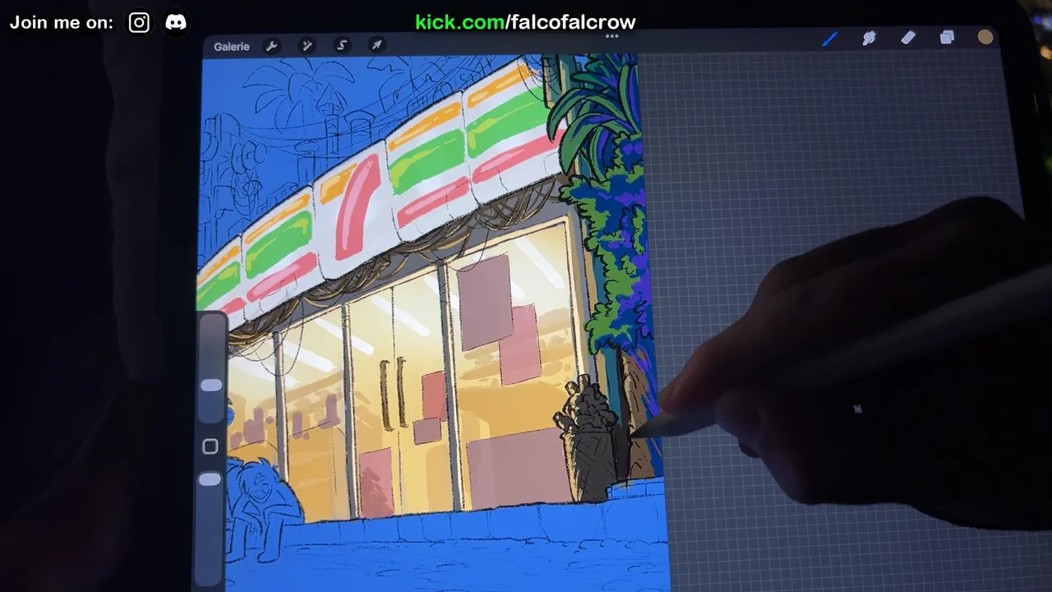Open the Galerie view in Procreate
Viewport: 1052px width, 592px height.
pos(232,46)
